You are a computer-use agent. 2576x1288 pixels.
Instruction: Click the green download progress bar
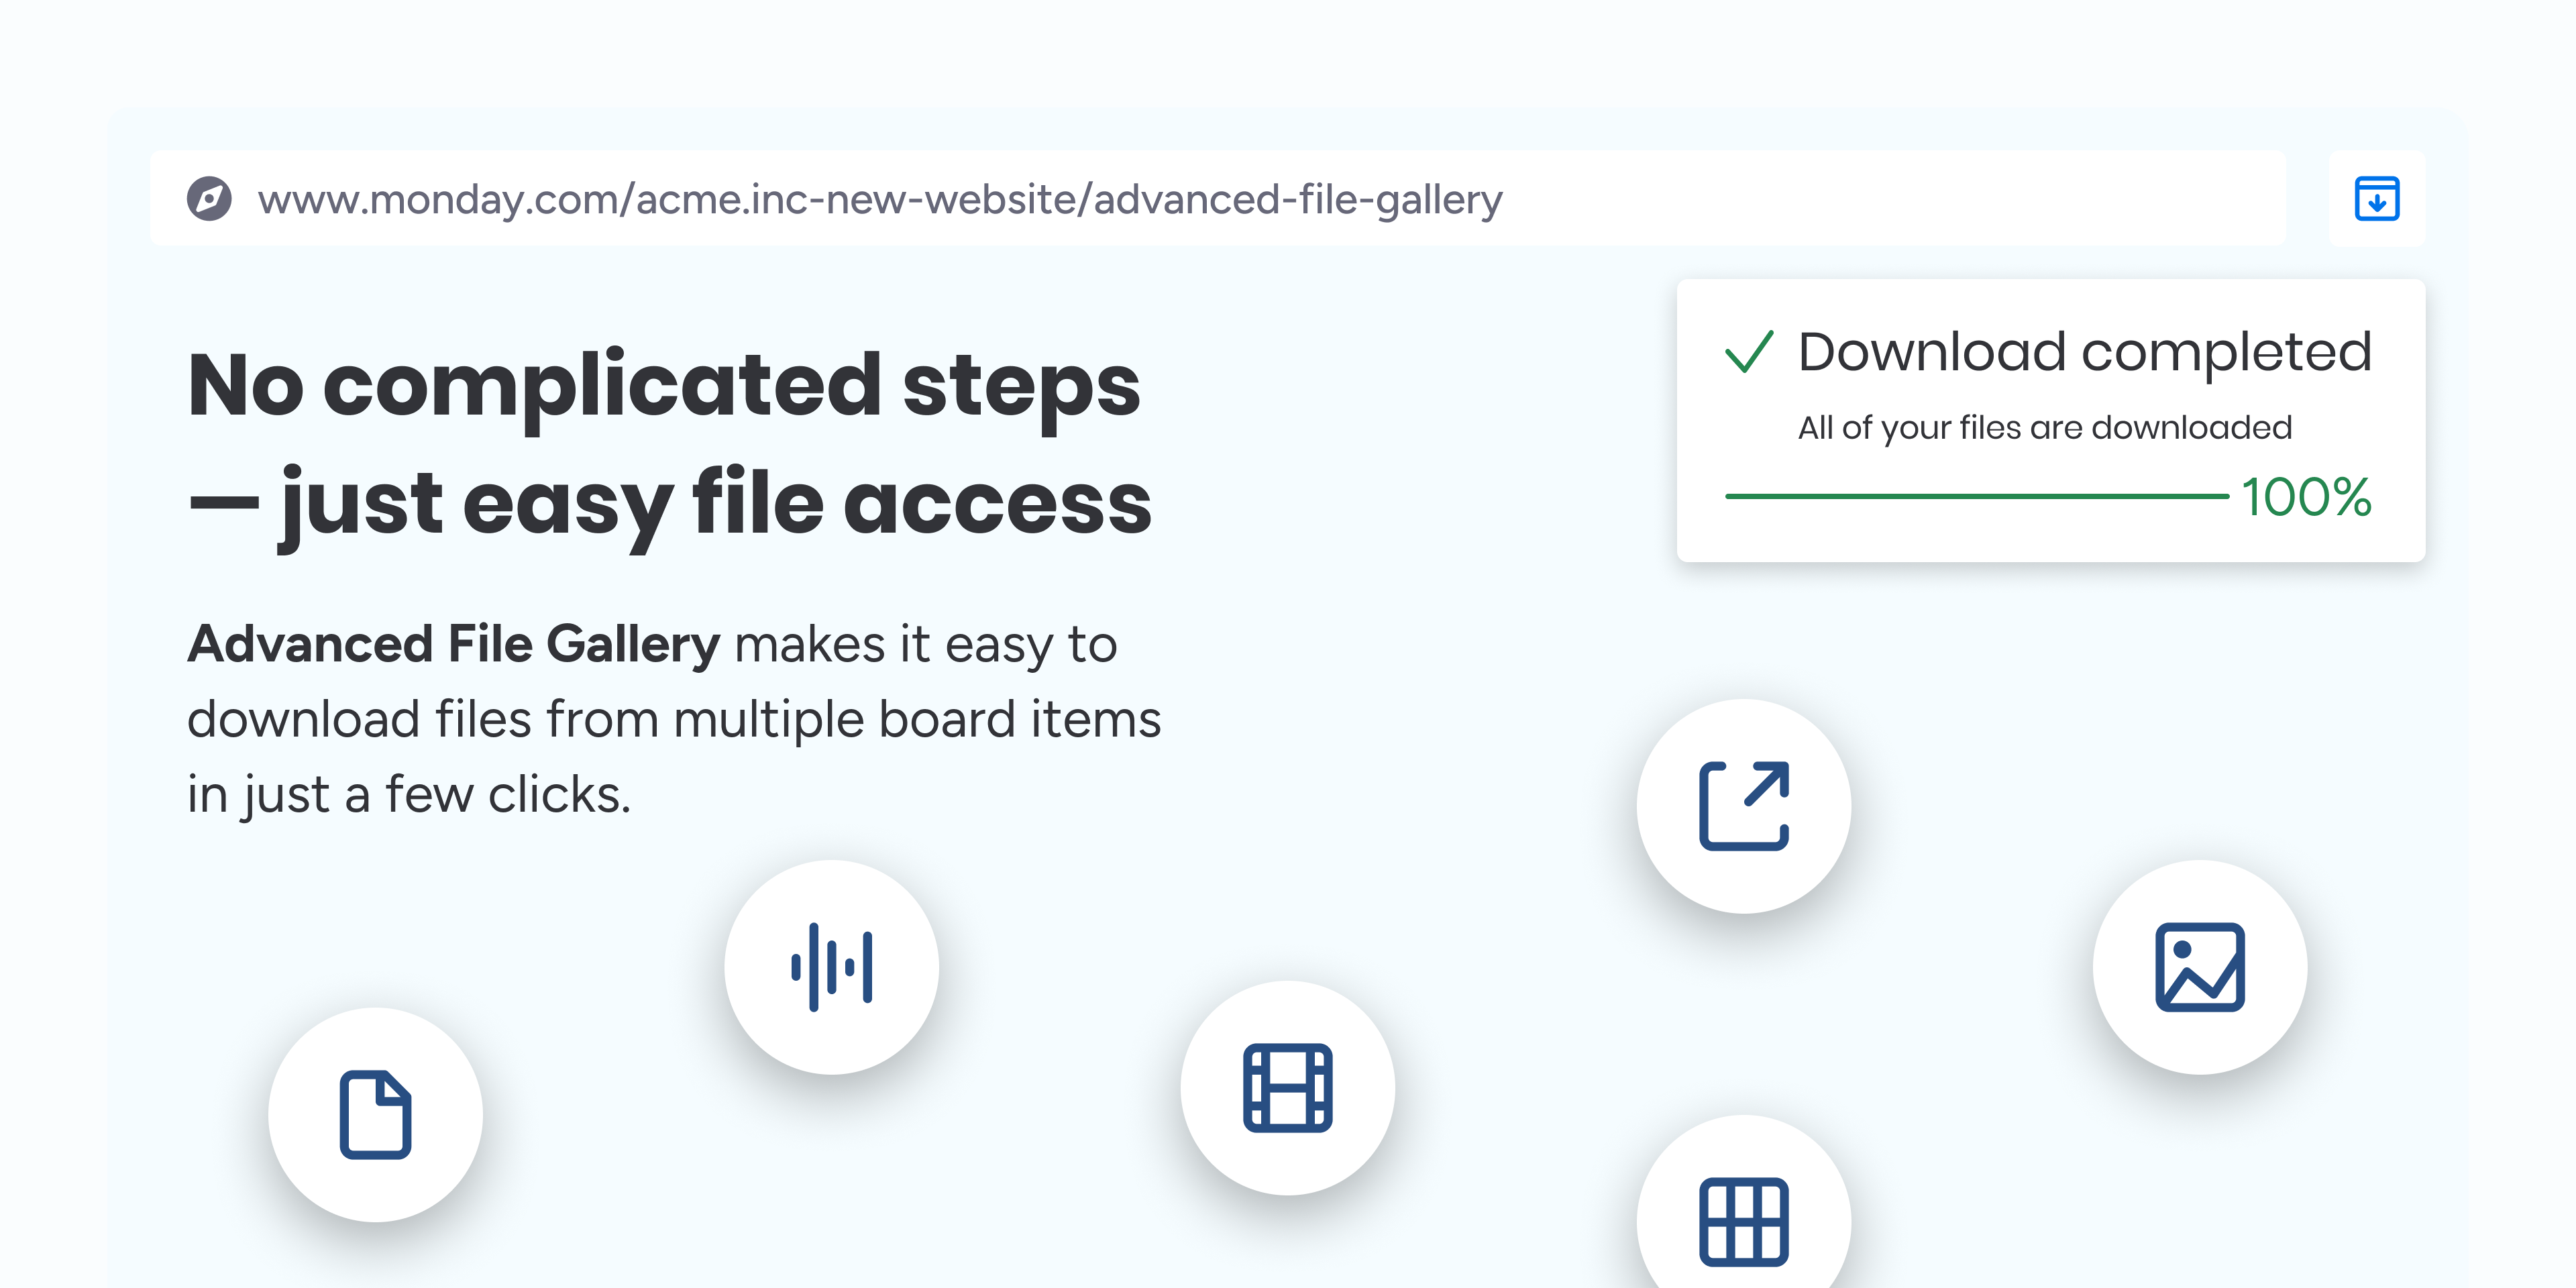[1975, 496]
